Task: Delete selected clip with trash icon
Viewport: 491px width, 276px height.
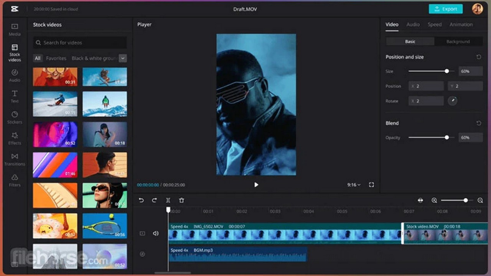Action: click(182, 200)
